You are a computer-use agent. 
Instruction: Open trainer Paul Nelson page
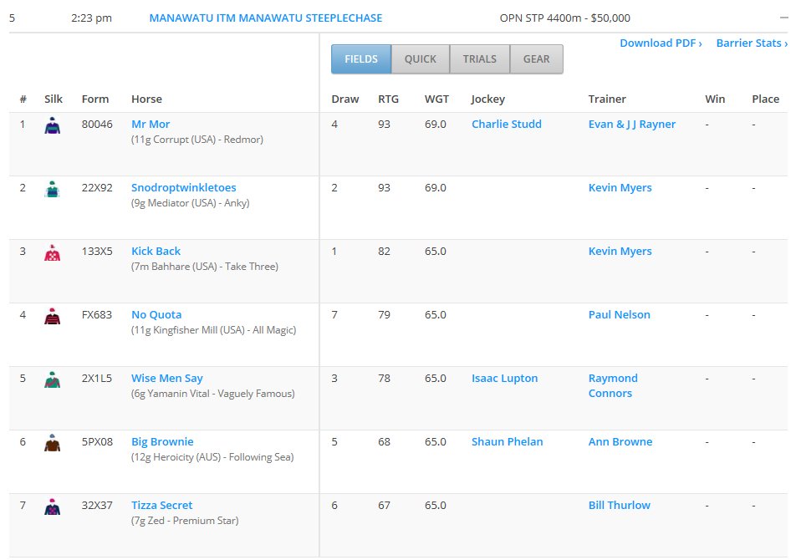(x=620, y=314)
